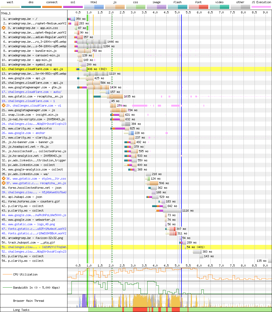Select request 28 js.hs-banner.com banner.js
Image resolution: width=272 pixels, height=312 pixels.
click(x=27, y=142)
